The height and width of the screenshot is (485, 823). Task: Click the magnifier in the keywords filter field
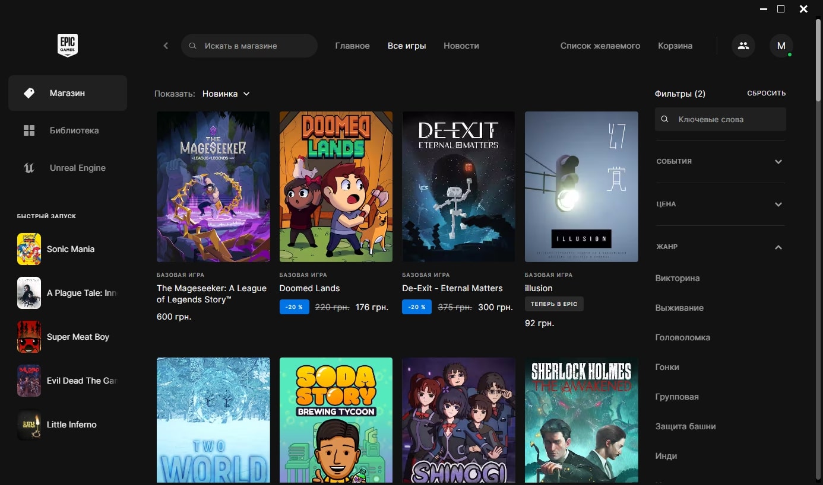(665, 119)
